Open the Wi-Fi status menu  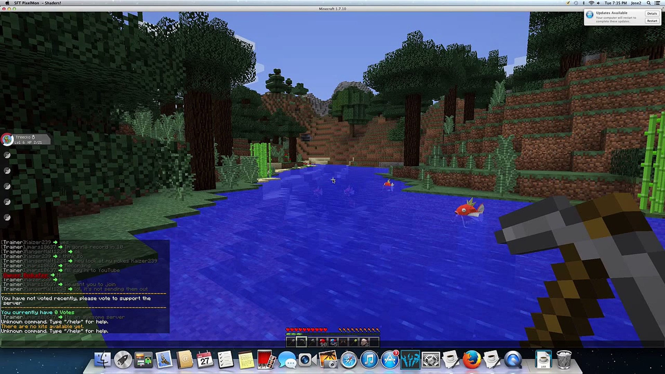coord(591,3)
